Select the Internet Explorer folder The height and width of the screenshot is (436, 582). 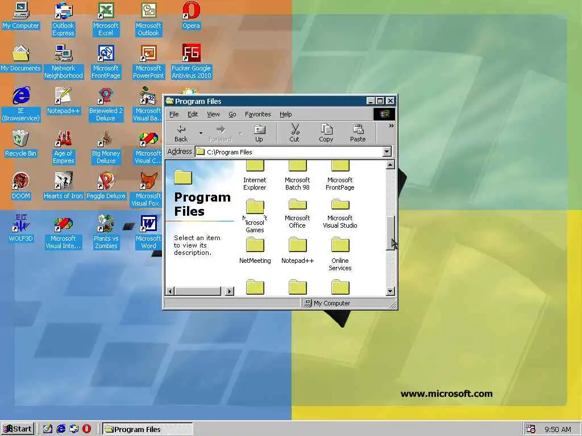tap(255, 176)
